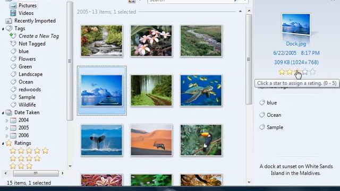The image size is (340, 191).
Task: Filter by three-star rating row
Action: 21,166
